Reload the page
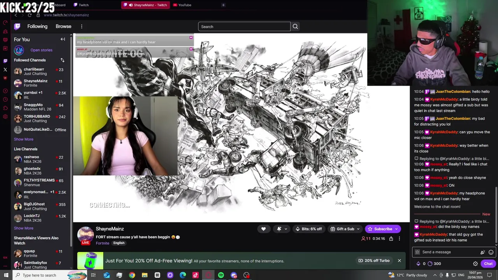Screen dimensions: 498x280 30,15
